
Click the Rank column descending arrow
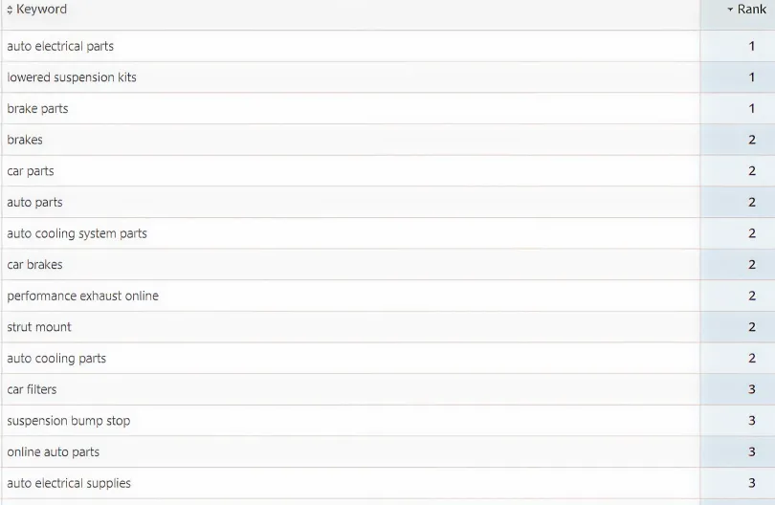(x=730, y=10)
